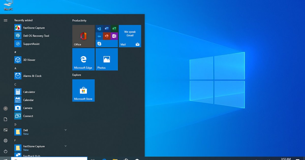Open Settings gear in Start sidebar
This screenshot has width=305, height=160.
6,141
